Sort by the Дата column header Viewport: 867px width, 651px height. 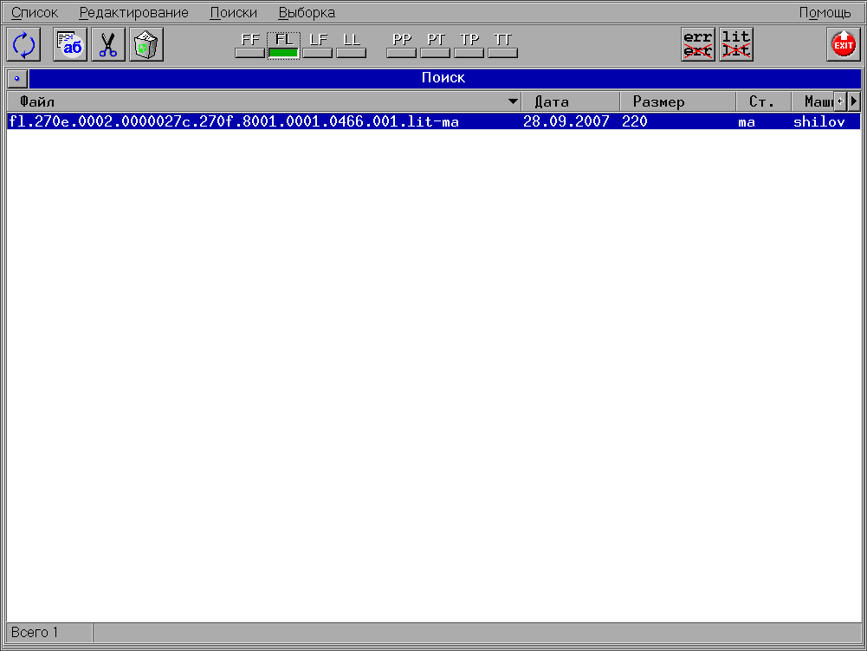(x=571, y=102)
